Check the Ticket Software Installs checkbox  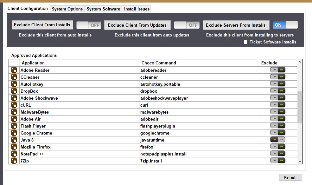(x=246, y=42)
